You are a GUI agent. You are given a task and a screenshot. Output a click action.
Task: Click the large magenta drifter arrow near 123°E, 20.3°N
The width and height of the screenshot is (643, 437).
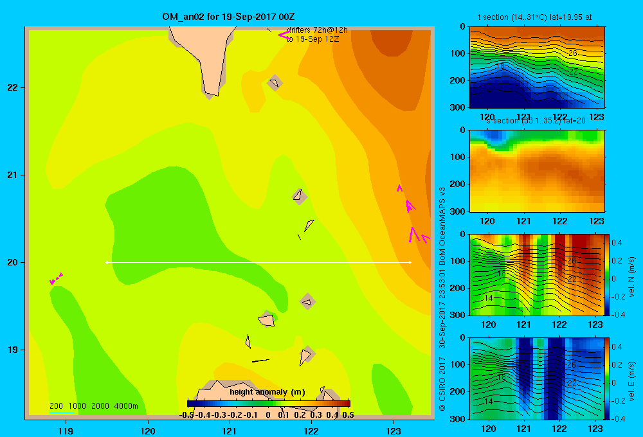[413, 235]
